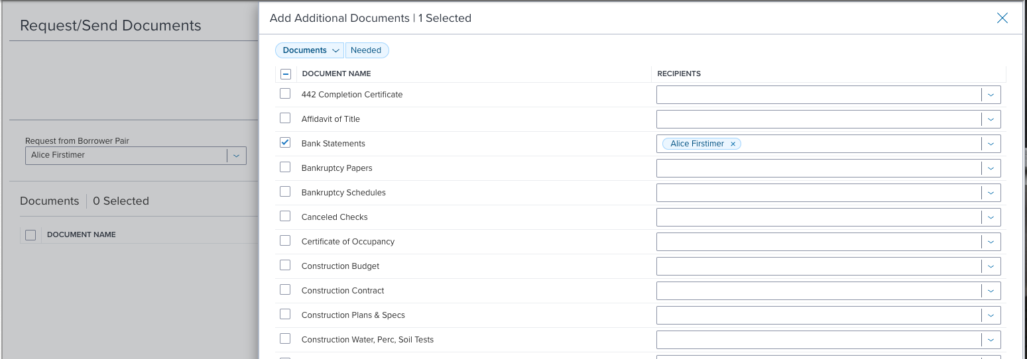Expand recipients dropdown for Bank Statements
The height and width of the screenshot is (359, 1027).
tap(991, 144)
